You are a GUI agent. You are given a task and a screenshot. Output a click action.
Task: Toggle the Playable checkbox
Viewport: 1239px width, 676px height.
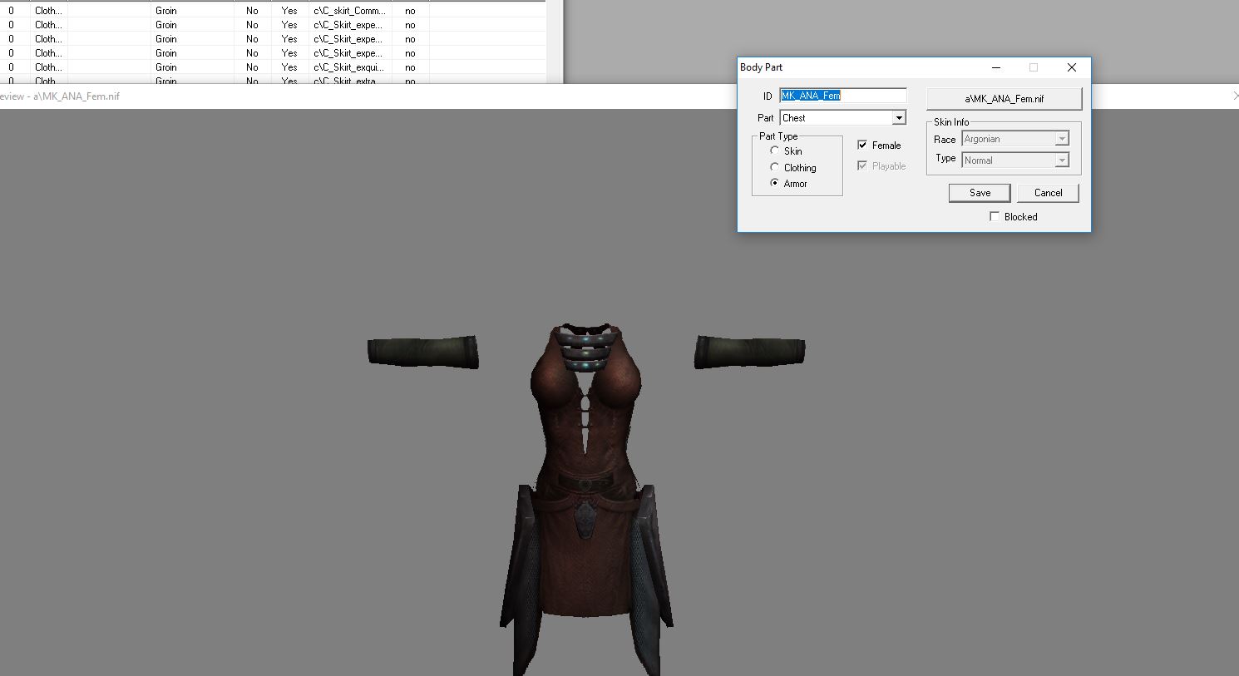pyautogui.click(x=862, y=165)
